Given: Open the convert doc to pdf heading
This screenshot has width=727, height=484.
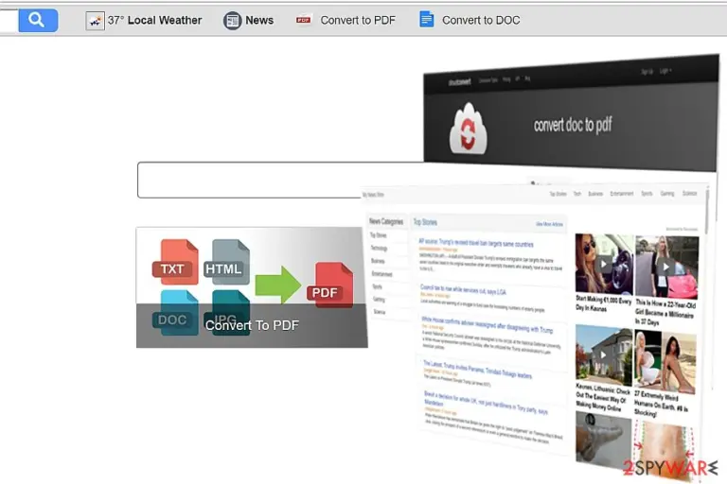Looking at the screenshot, I should [x=573, y=125].
